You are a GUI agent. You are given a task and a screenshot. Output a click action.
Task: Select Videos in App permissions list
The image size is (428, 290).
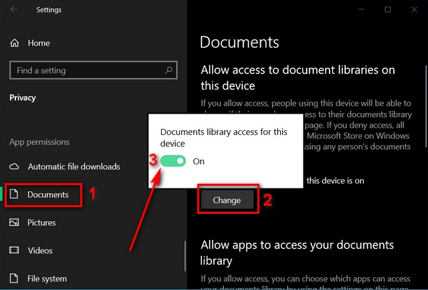point(40,251)
